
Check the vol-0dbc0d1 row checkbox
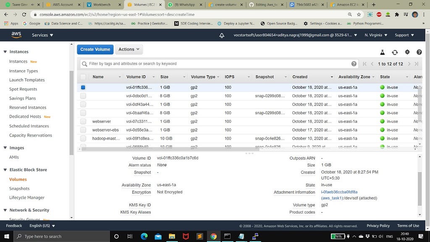pos(83,96)
